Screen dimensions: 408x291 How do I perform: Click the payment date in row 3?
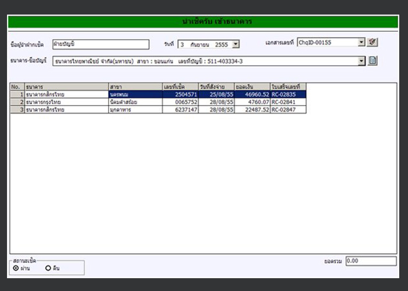[x=216, y=109]
